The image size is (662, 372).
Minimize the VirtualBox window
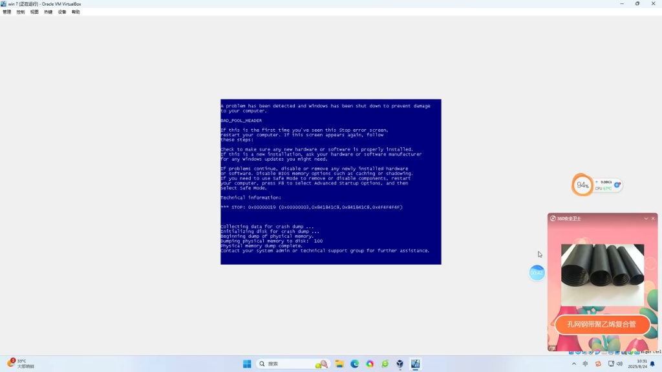click(x=622, y=4)
